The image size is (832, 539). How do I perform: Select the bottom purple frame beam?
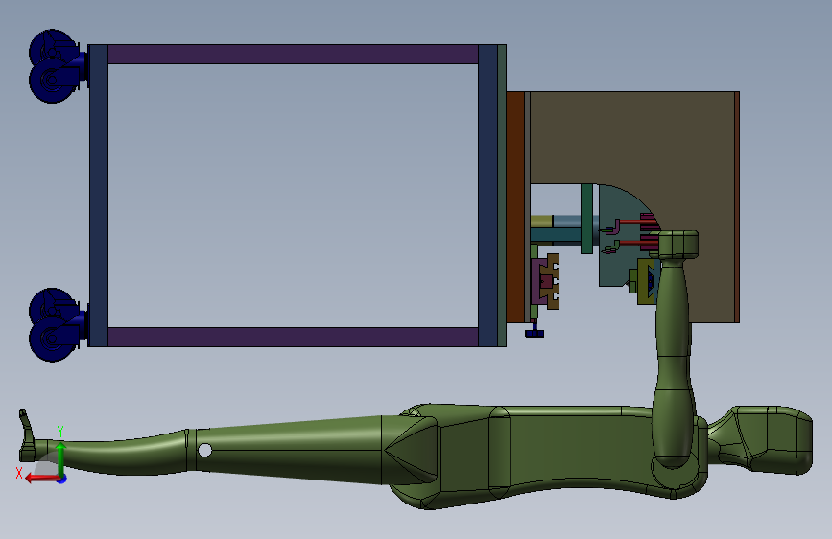click(293, 337)
